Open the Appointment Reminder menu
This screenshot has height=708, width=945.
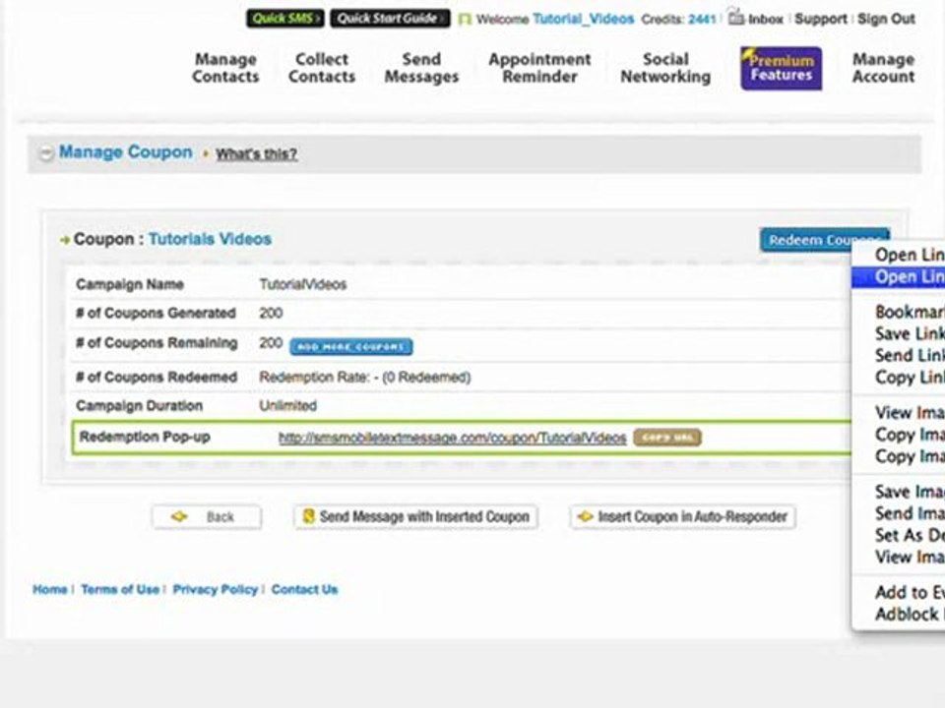point(539,68)
